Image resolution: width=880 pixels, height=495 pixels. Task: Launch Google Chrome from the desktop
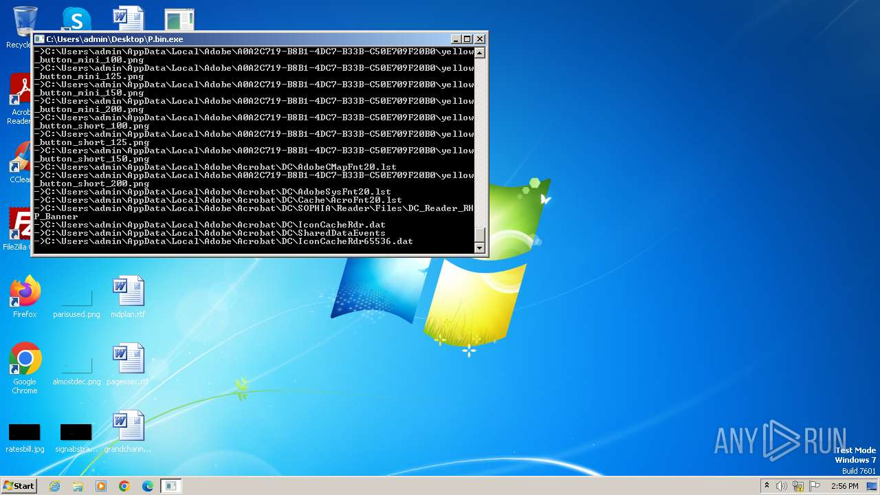point(25,368)
